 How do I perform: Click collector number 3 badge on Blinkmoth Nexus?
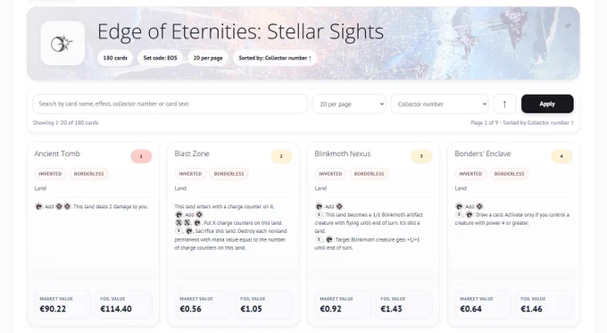point(421,156)
